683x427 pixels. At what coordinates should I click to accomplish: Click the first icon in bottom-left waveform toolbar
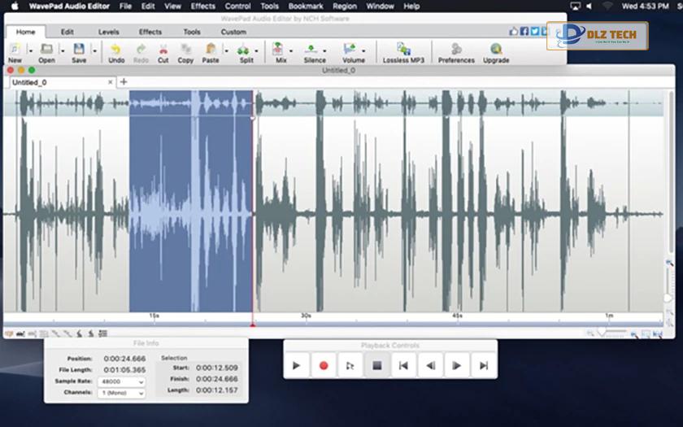(x=9, y=333)
